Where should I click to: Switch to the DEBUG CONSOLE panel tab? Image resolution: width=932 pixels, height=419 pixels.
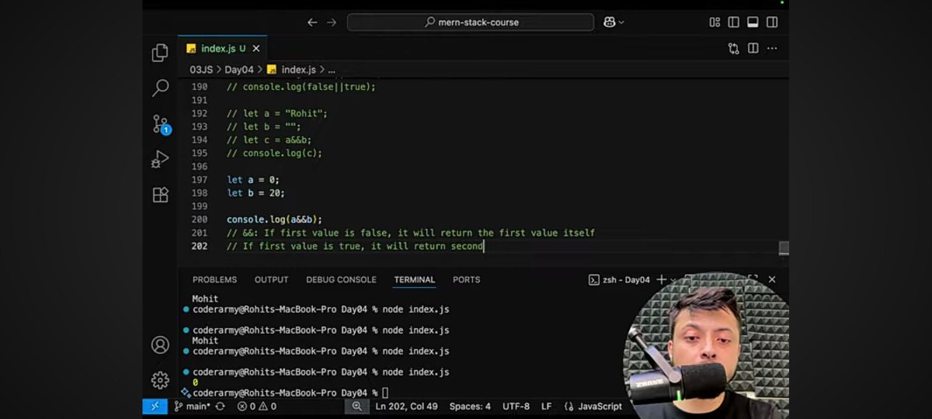[341, 279]
